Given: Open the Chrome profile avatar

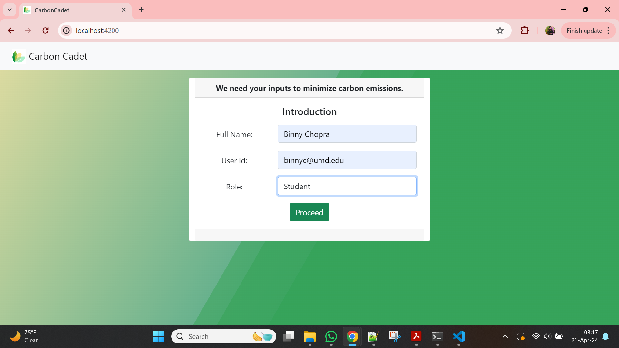Looking at the screenshot, I should click(550, 31).
